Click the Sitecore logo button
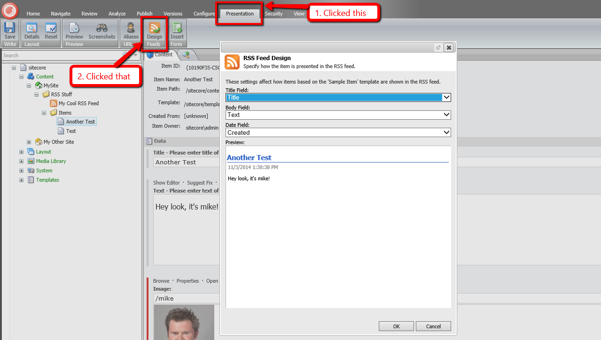This screenshot has width=601, height=340. (9, 10)
